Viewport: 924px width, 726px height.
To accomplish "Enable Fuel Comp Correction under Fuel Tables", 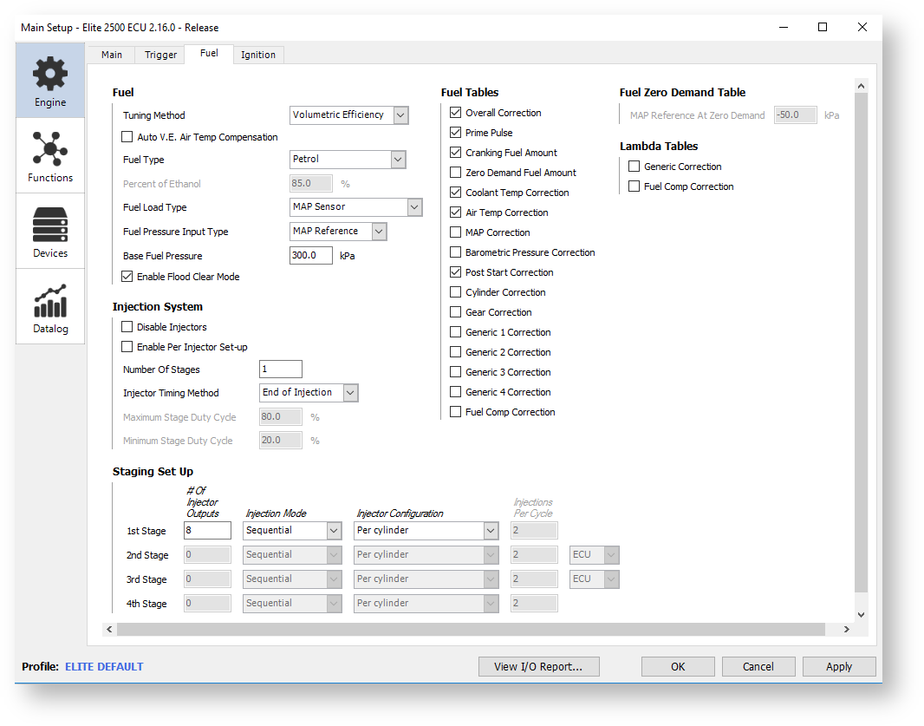I will (456, 412).
